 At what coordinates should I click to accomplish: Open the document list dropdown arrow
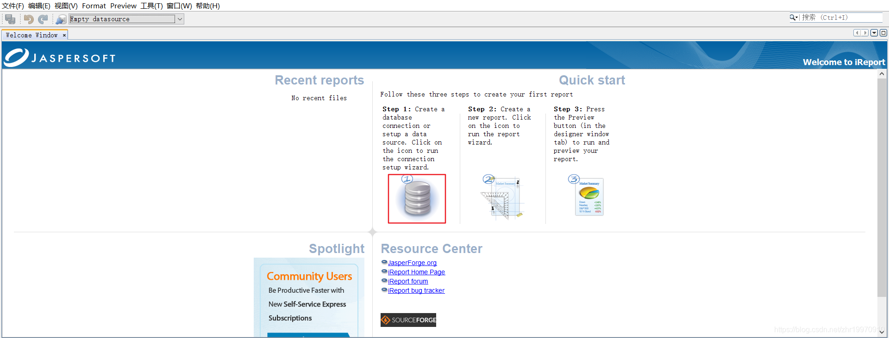(874, 33)
